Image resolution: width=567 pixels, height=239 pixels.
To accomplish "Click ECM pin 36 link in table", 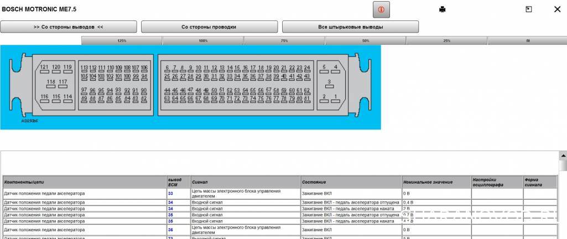I will (x=170, y=229).
